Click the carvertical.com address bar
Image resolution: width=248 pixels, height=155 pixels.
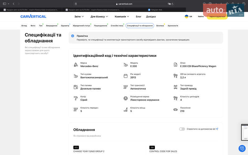[x=124, y=4]
